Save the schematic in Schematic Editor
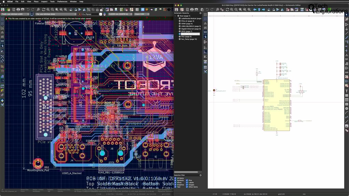Viewport: 349px width, 196px height. click(x=177, y=10)
